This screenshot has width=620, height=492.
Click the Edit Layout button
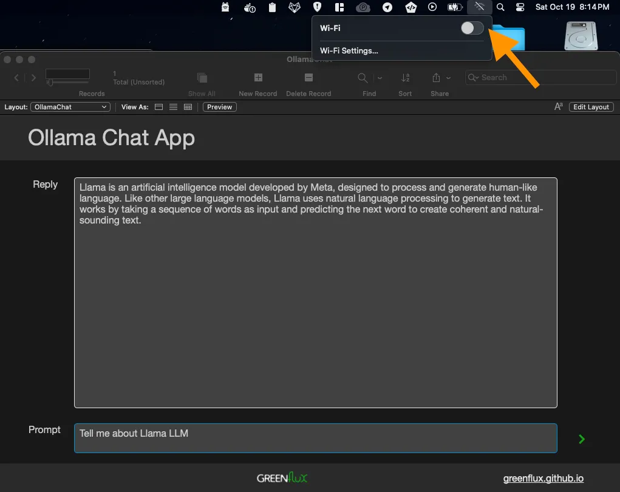tap(591, 107)
